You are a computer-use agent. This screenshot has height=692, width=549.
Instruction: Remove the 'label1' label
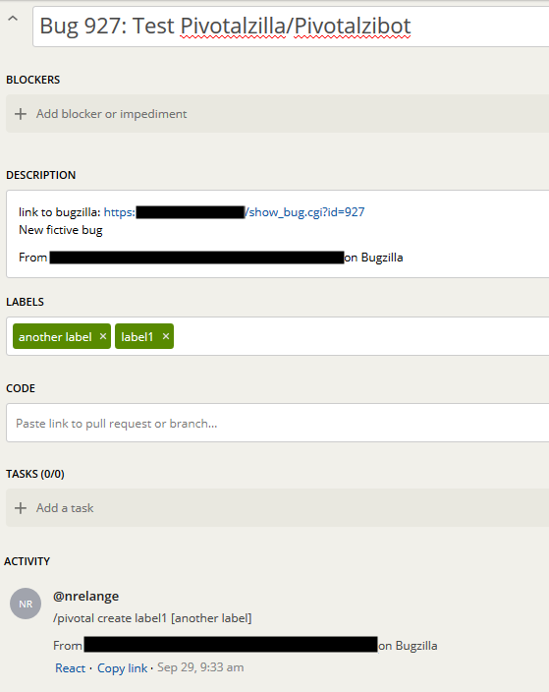tap(166, 336)
